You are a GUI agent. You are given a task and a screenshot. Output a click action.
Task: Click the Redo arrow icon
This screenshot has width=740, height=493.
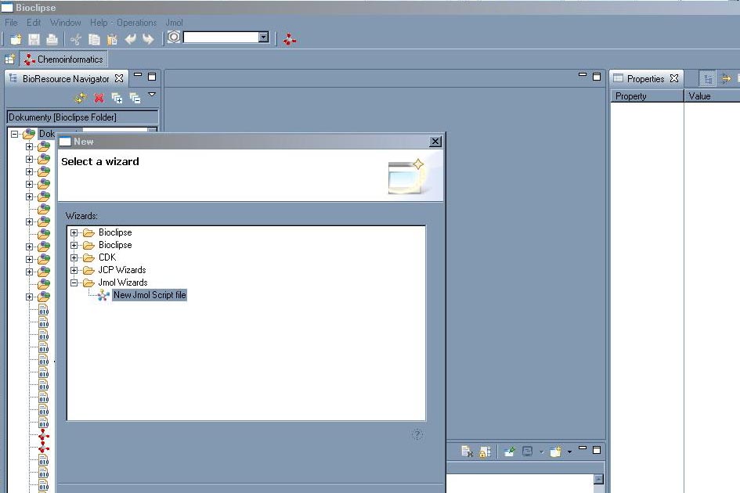coord(148,39)
